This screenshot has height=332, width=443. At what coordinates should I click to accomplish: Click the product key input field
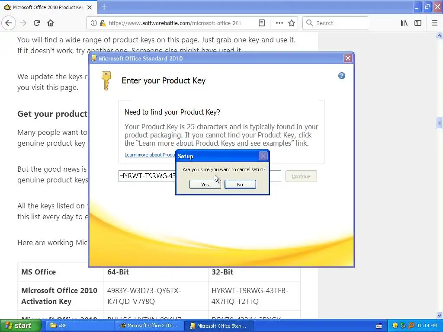[x=200, y=176]
